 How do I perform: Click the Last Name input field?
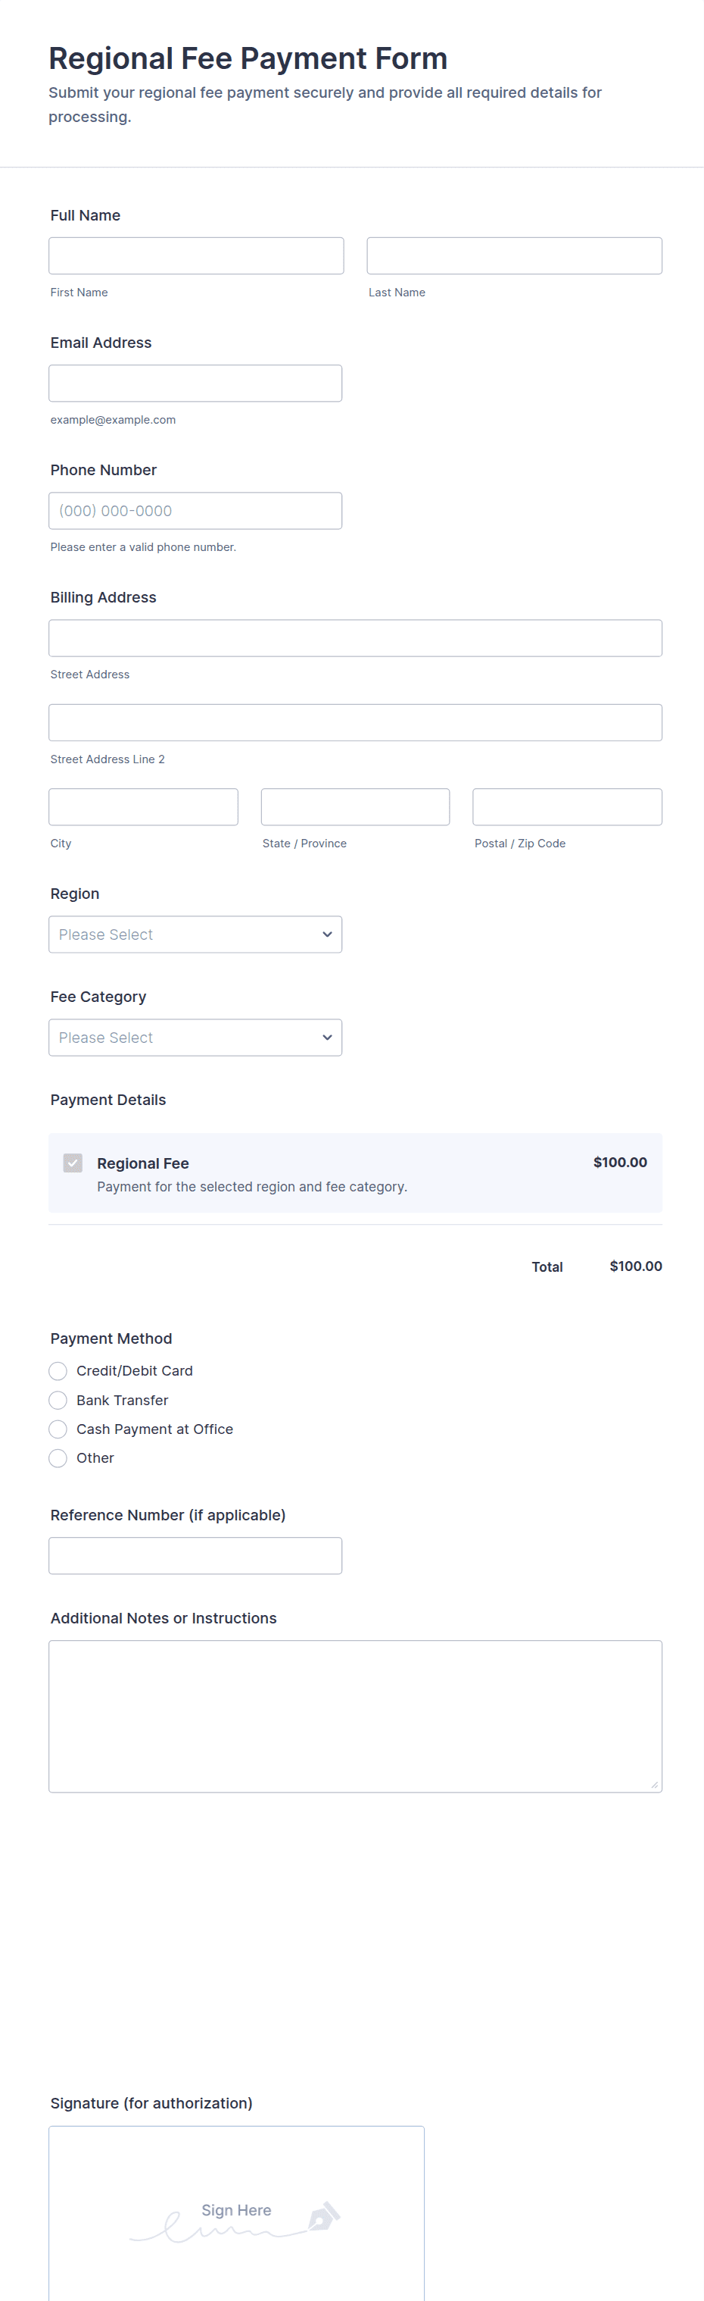tap(514, 255)
